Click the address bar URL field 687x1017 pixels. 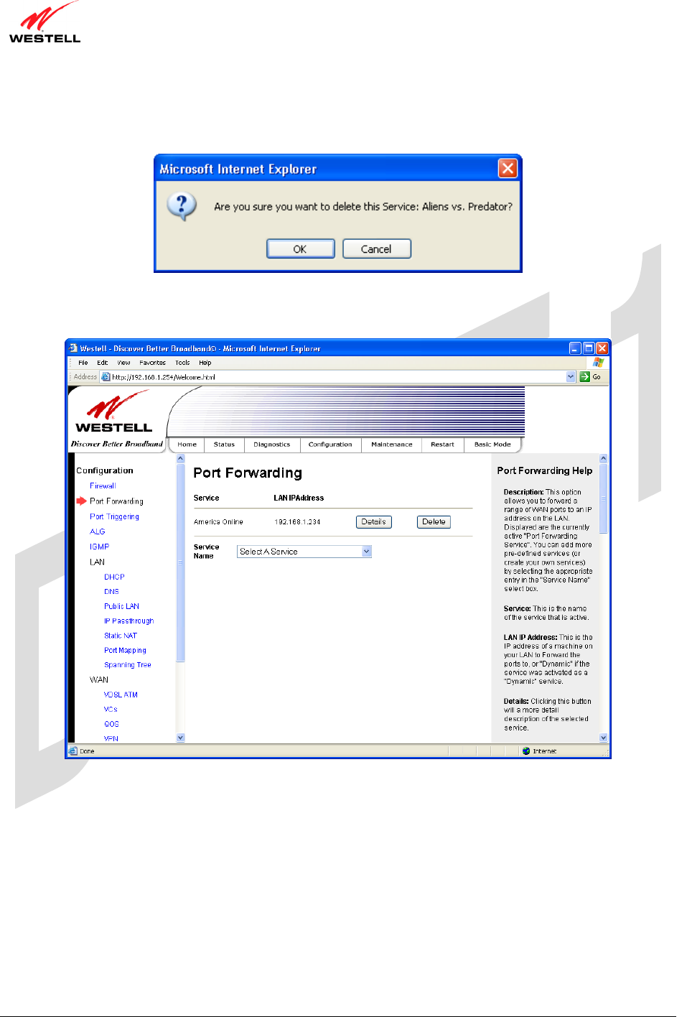pos(338,376)
